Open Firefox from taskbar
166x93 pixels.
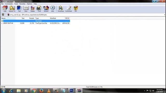click(41, 91)
